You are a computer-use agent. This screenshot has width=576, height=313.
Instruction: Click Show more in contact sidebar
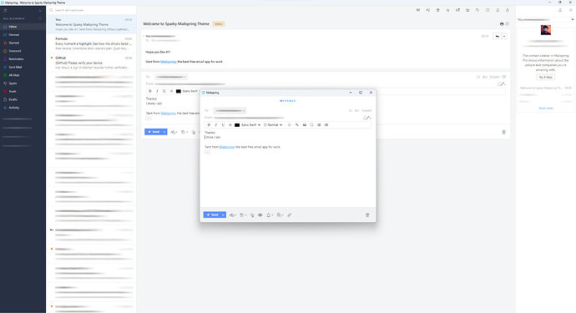click(x=546, y=108)
